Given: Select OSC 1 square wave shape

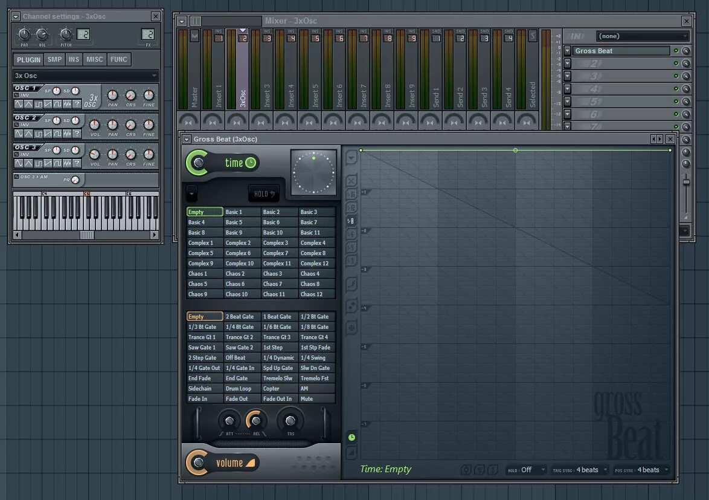Looking at the screenshot, I should click(x=38, y=104).
